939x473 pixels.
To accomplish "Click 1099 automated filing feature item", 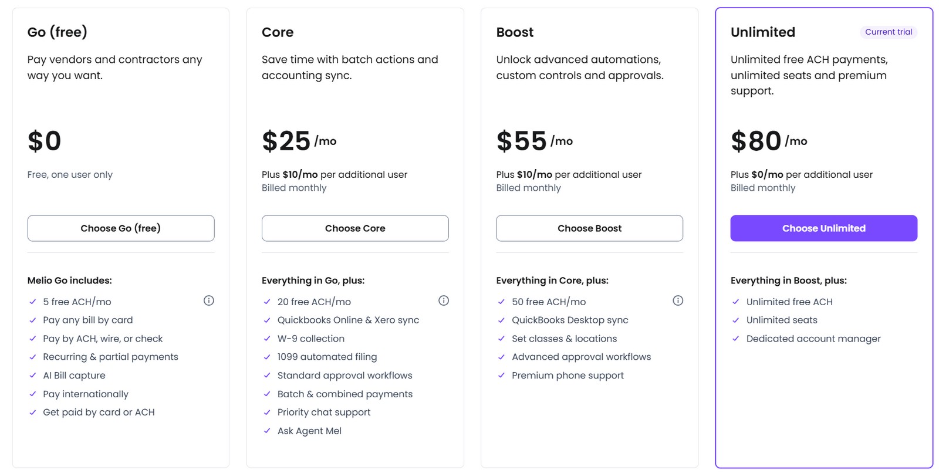I will [x=327, y=357].
